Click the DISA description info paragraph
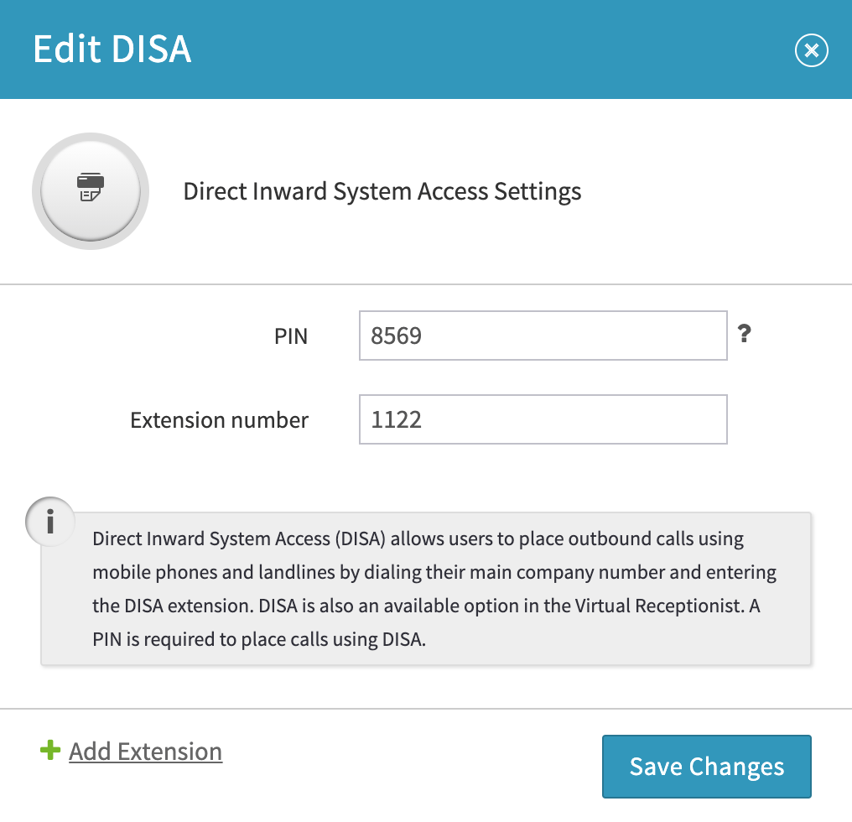This screenshot has width=852, height=822. (434, 589)
